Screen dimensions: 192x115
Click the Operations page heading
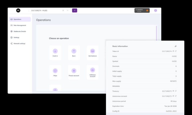point(43,20)
